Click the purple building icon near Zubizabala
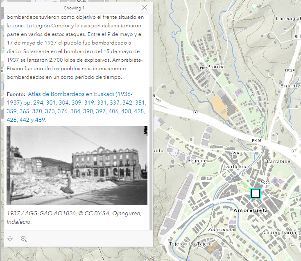The image size is (301, 261). [233, 223]
